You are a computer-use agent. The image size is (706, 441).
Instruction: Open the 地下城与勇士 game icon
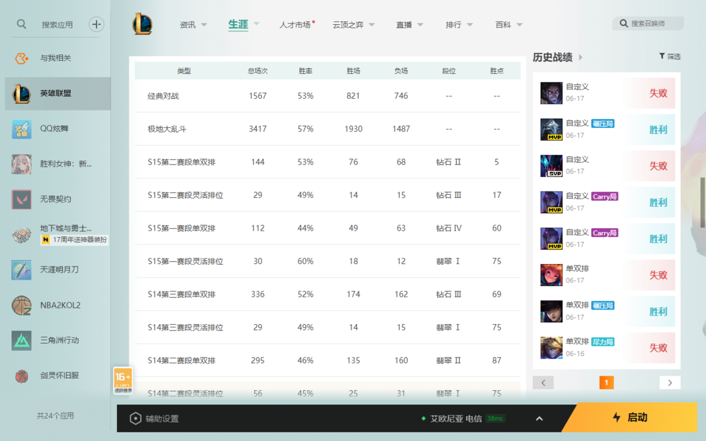21,235
